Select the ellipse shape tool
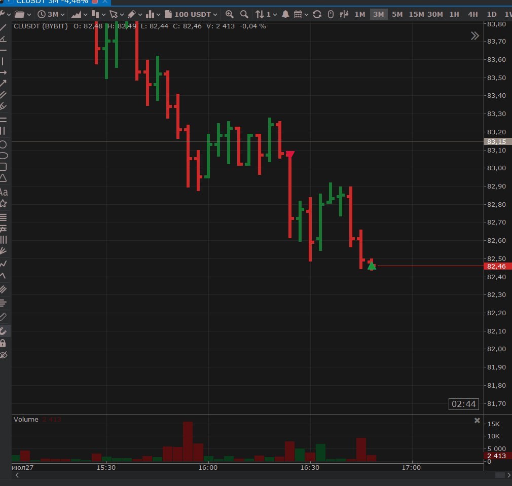Viewport: 512px width, 486px height. click(x=3, y=156)
